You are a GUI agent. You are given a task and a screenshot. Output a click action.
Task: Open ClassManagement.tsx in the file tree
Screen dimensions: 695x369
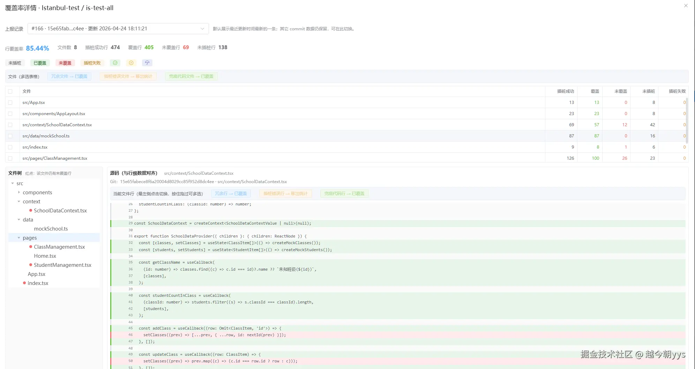59,247
